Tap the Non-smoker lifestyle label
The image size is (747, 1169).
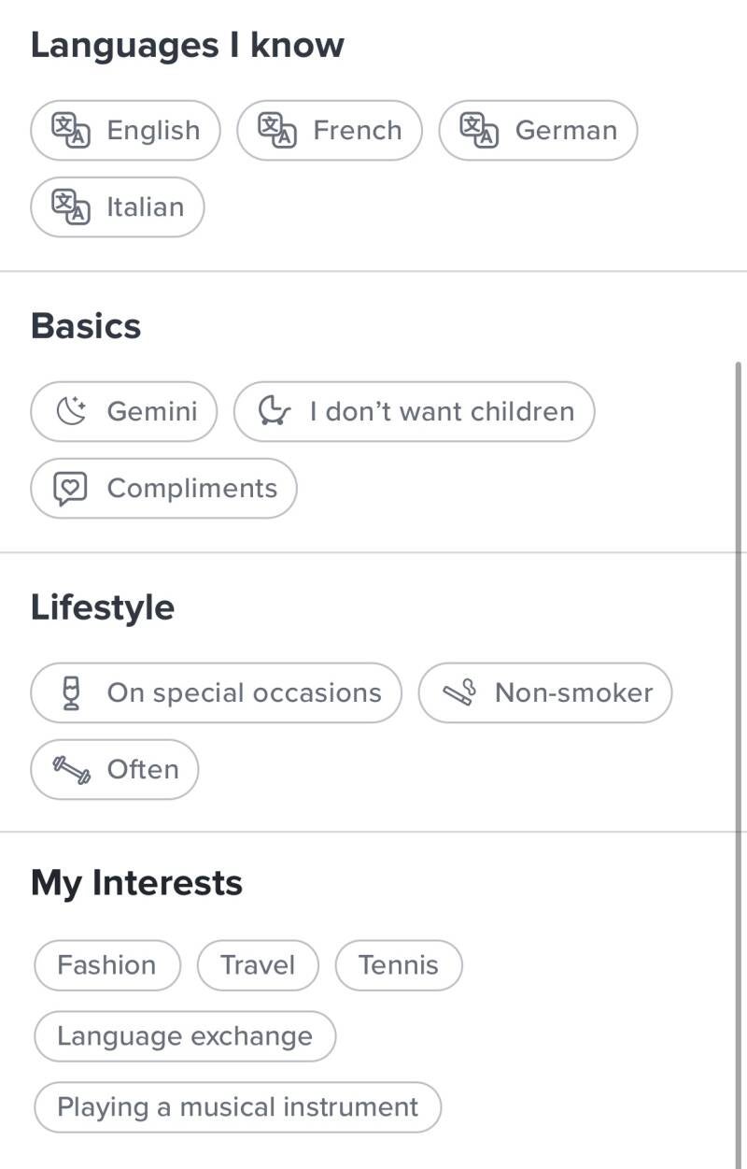[573, 693]
